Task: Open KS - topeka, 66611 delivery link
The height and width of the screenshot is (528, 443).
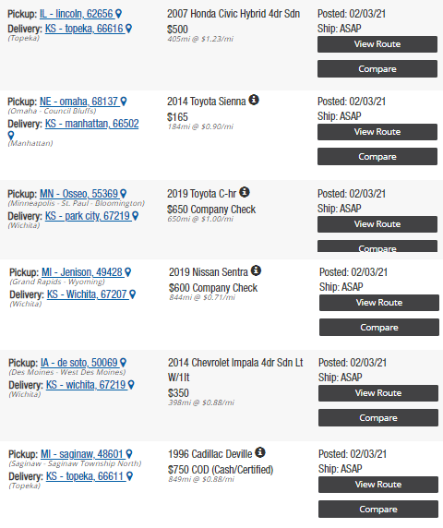Action: [x=85, y=476]
